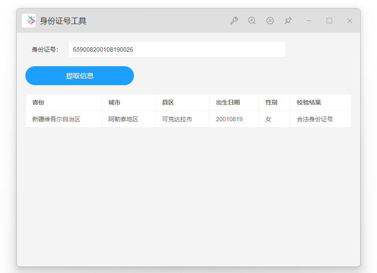Click the 提取信息 button
The height and width of the screenshot is (273, 377).
79,76
